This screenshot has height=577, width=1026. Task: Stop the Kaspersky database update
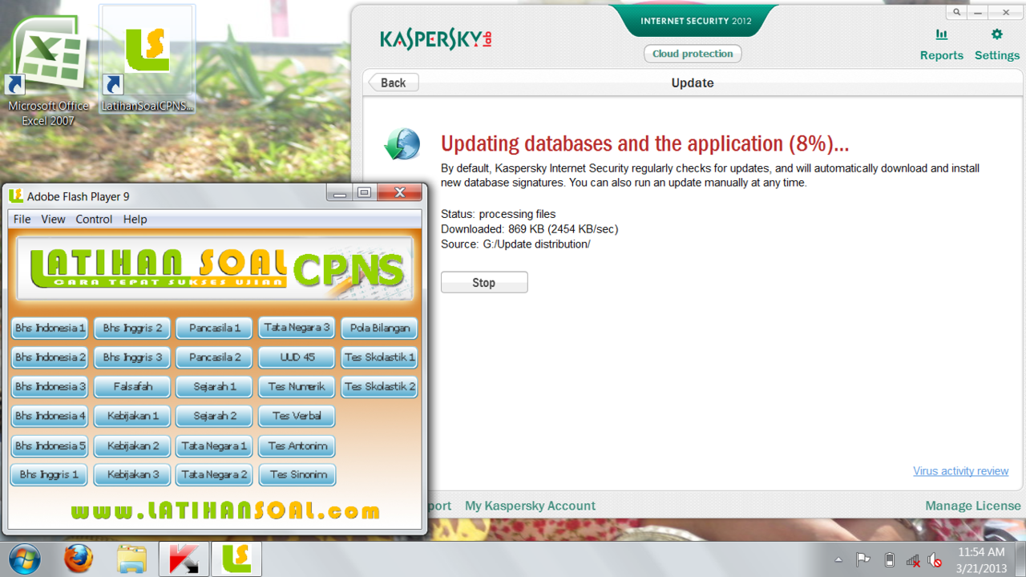(484, 282)
